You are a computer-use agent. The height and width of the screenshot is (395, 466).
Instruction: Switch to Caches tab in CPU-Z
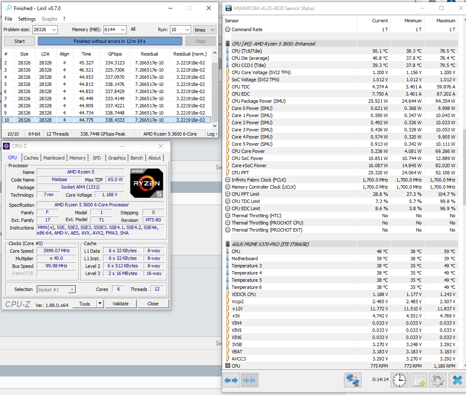[x=31, y=158]
